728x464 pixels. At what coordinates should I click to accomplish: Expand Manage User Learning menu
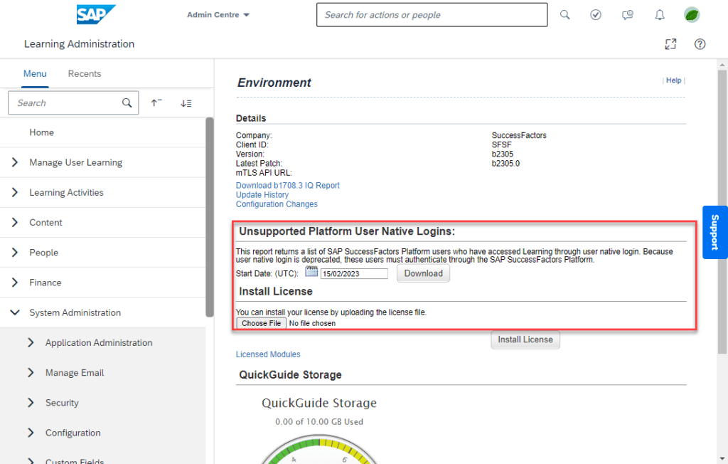15,162
